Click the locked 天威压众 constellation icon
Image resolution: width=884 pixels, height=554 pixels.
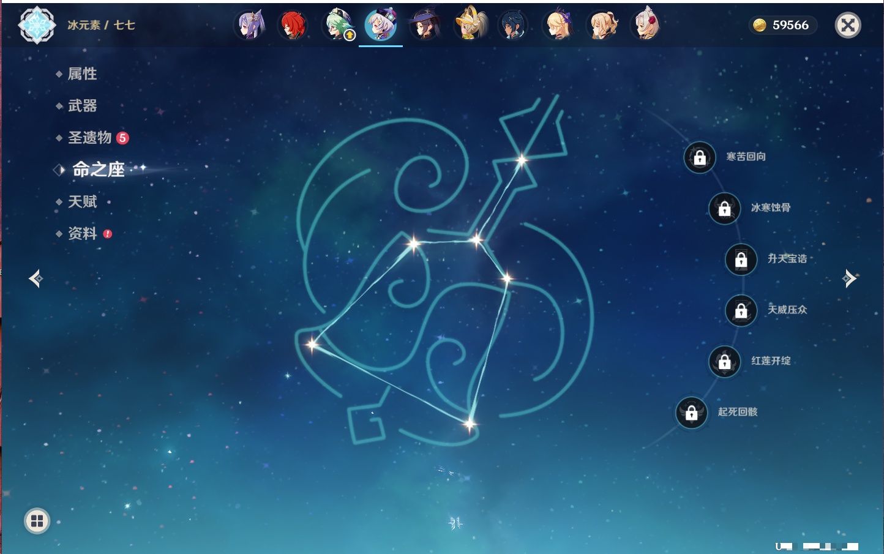741,311
